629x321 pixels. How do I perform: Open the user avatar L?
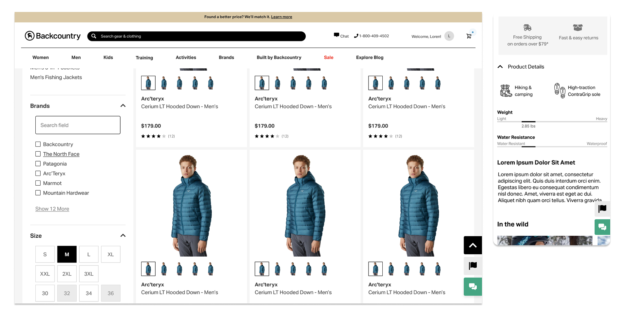click(449, 36)
